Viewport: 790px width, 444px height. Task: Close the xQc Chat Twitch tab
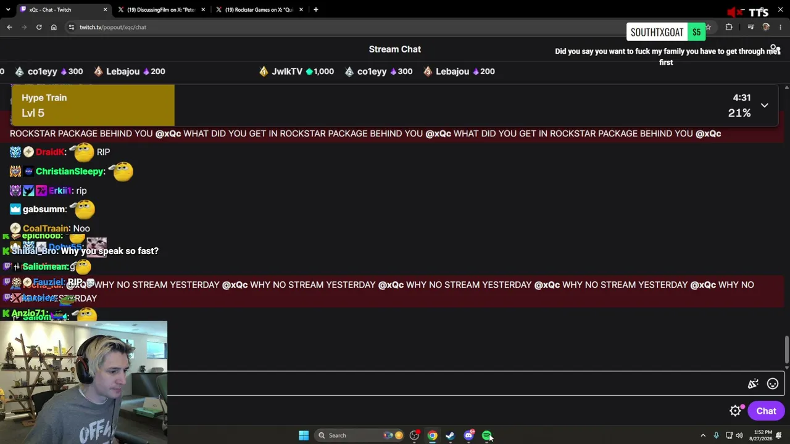tap(105, 10)
